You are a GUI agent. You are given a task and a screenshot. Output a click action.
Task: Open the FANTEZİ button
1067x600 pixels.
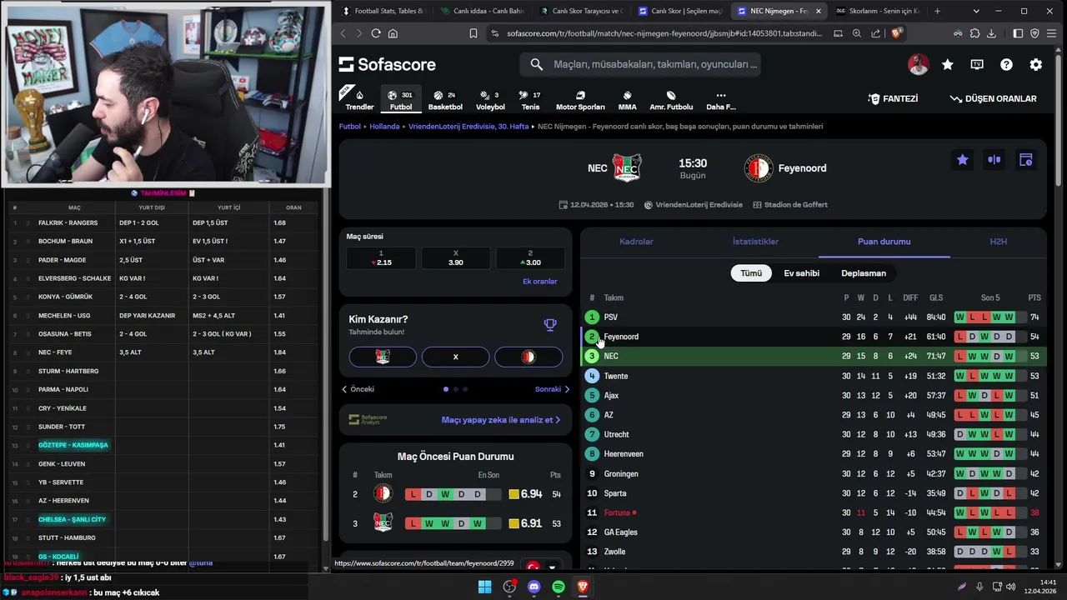[x=893, y=98]
